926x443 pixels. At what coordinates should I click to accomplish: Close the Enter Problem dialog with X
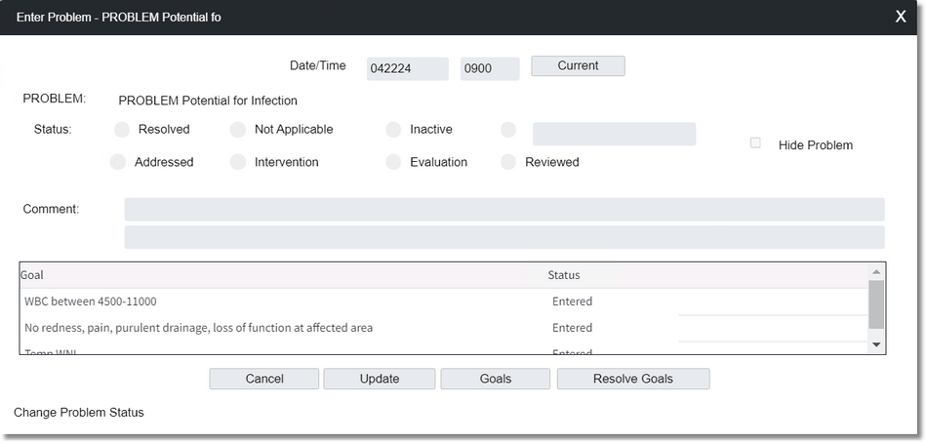pyautogui.click(x=901, y=17)
